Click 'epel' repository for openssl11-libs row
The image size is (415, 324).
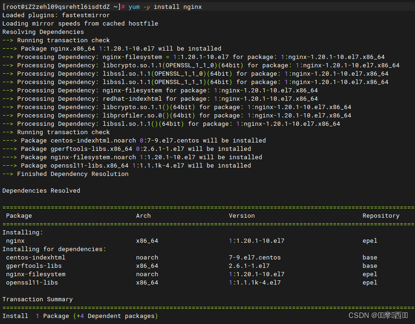pos(370,283)
